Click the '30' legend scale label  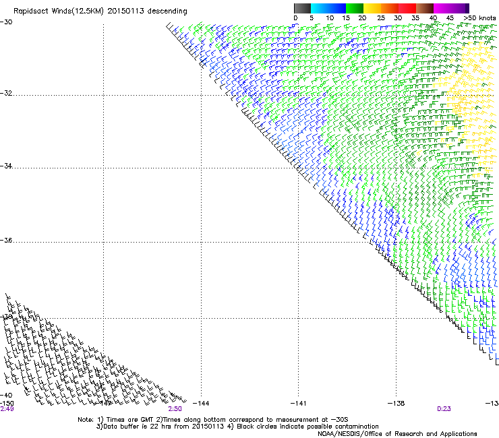tap(398, 18)
